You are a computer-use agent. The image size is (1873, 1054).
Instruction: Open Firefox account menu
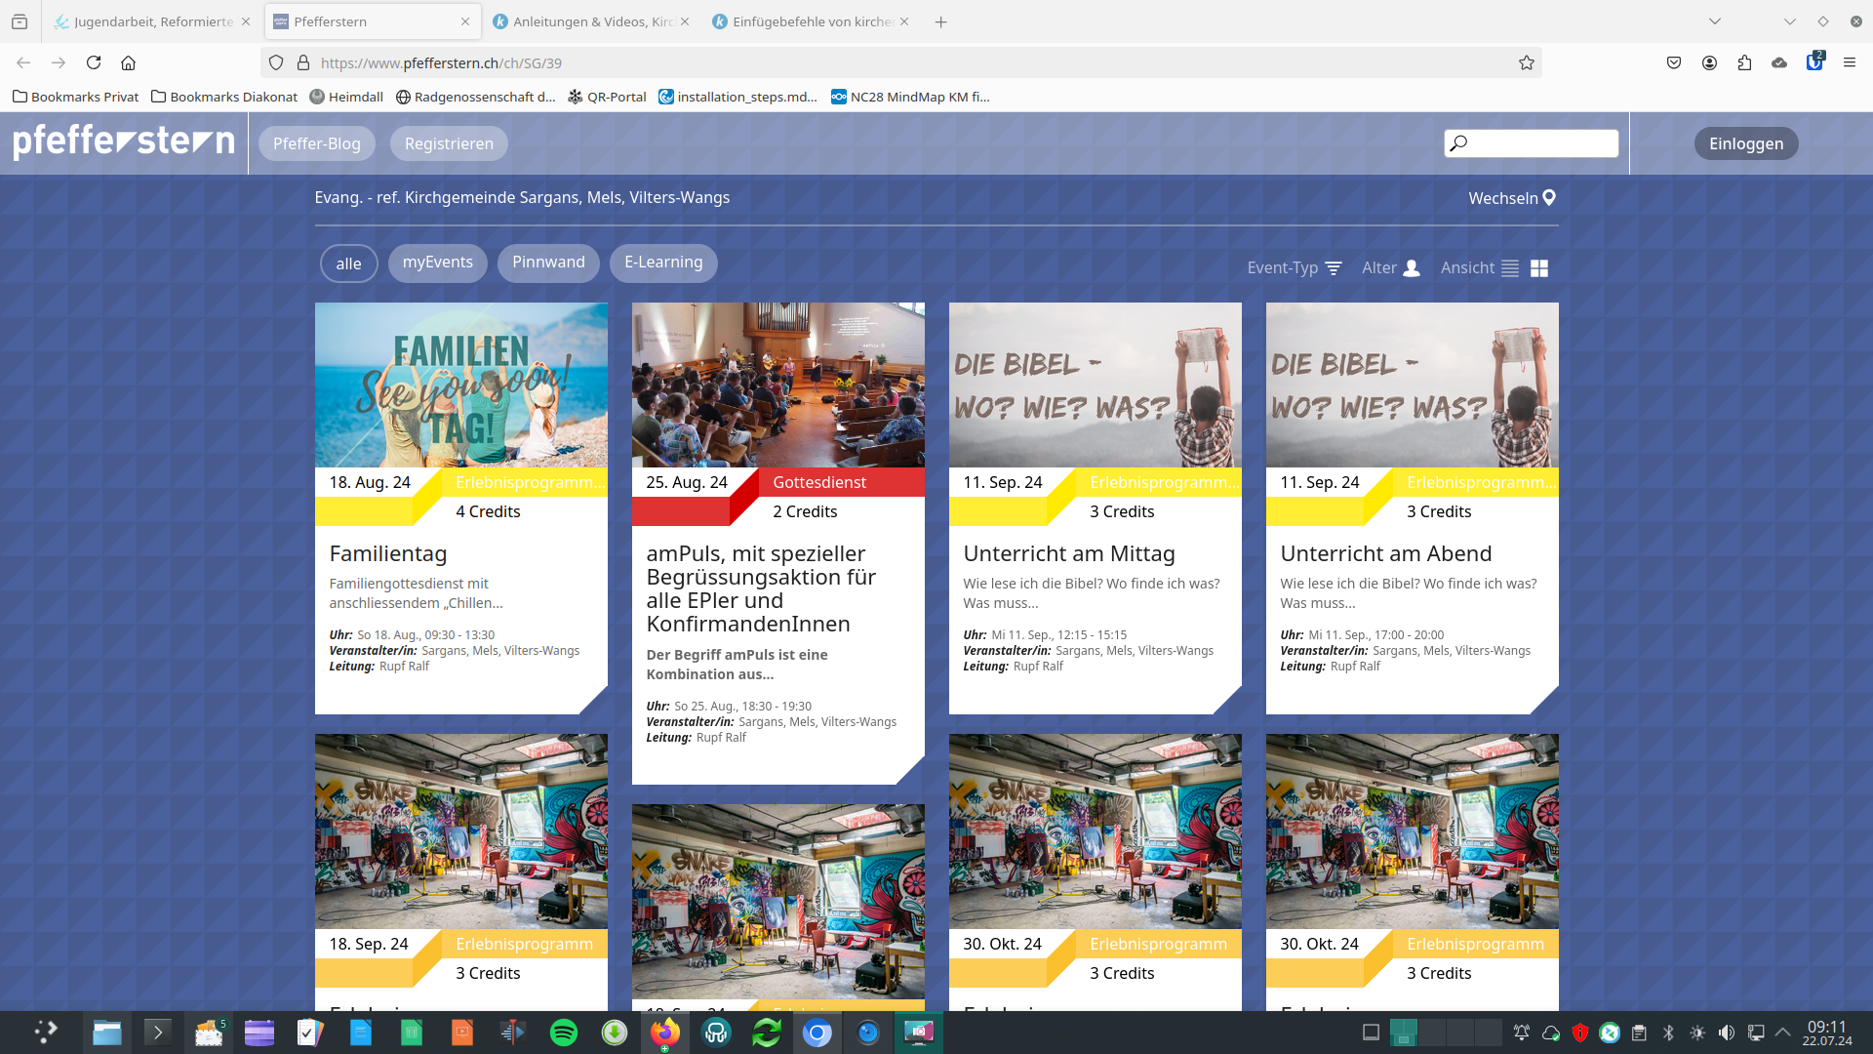click(1709, 62)
